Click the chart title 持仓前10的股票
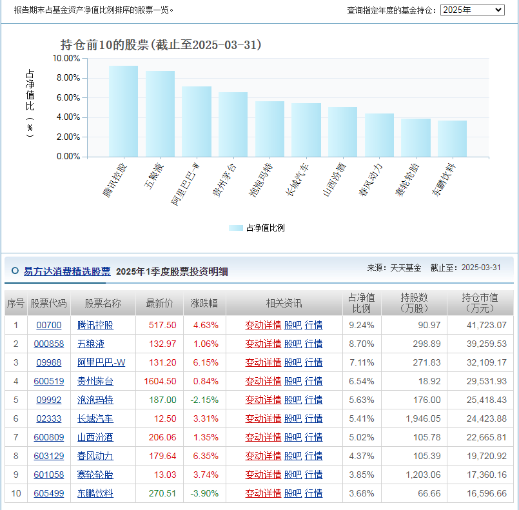This screenshot has width=519, height=510. [161, 44]
